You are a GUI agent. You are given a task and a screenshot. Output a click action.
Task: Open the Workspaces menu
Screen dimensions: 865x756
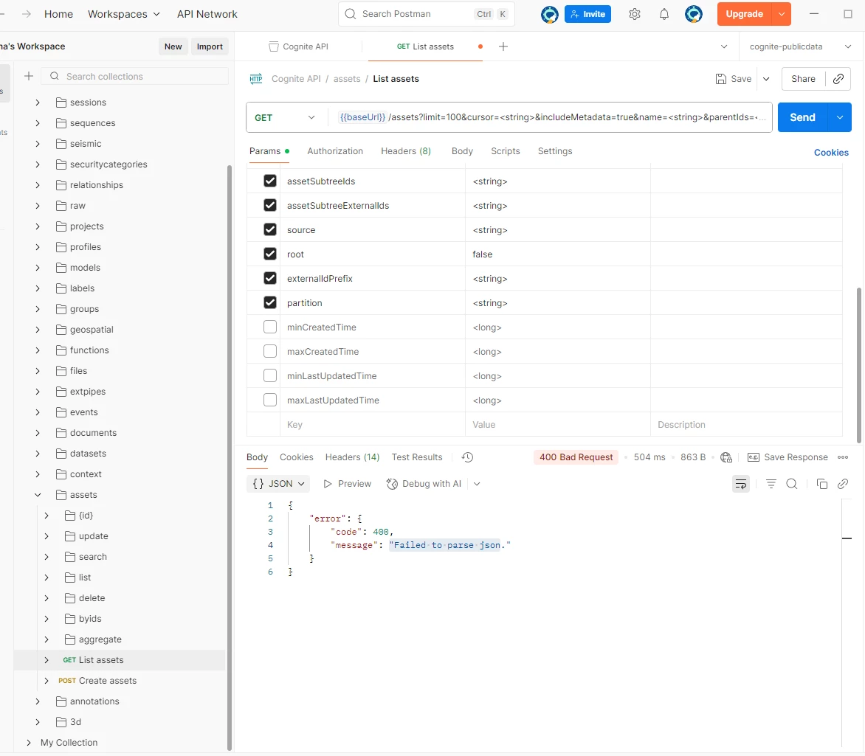(123, 14)
